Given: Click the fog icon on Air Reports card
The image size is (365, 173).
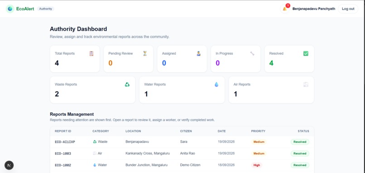Looking at the screenshot, I should coord(306,84).
